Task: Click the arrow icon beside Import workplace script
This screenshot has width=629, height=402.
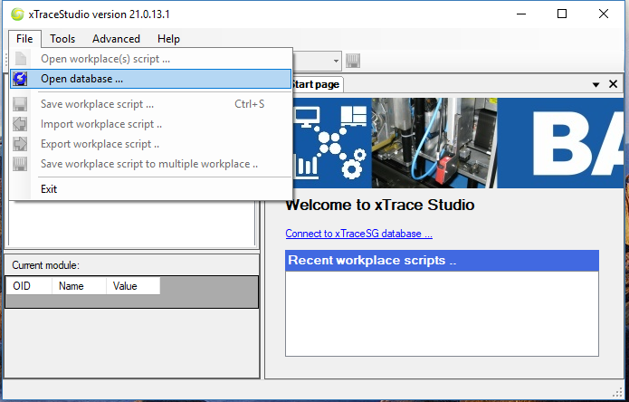Action: click(20, 124)
